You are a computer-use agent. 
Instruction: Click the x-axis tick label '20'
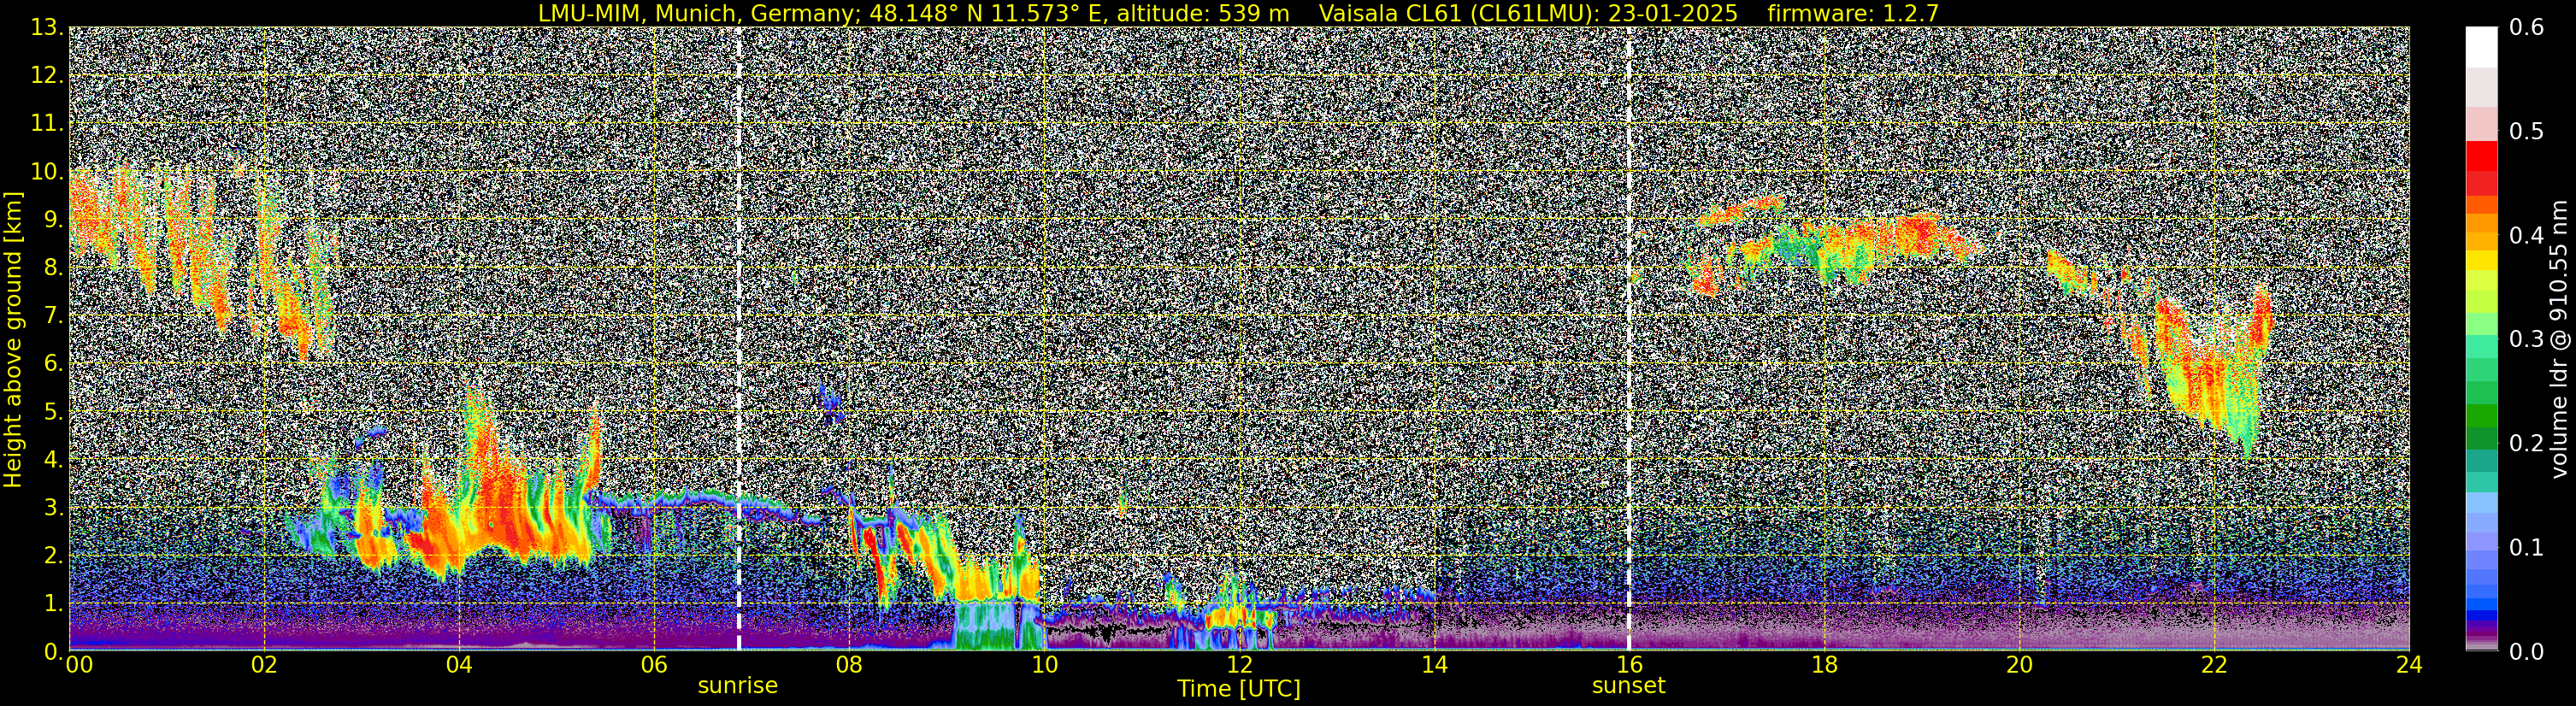click(x=2019, y=666)
